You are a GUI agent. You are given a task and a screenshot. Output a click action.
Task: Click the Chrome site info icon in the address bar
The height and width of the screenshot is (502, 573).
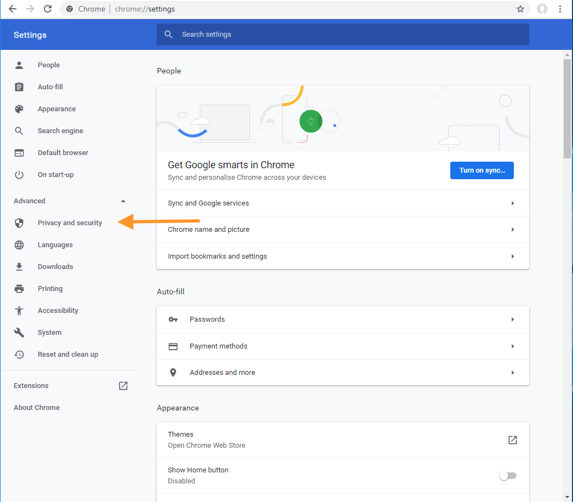click(70, 9)
